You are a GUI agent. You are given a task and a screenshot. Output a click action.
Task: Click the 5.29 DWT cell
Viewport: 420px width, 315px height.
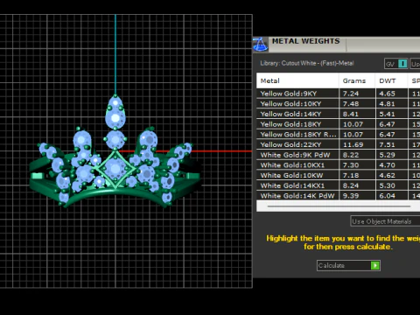coord(391,155)
